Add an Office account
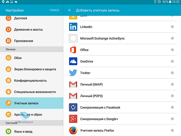Screen dimensions: 181x136 [122, 50]
